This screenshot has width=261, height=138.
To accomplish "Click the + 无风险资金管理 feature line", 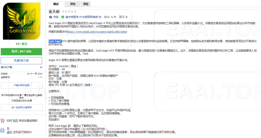I will tap(60, 104).
